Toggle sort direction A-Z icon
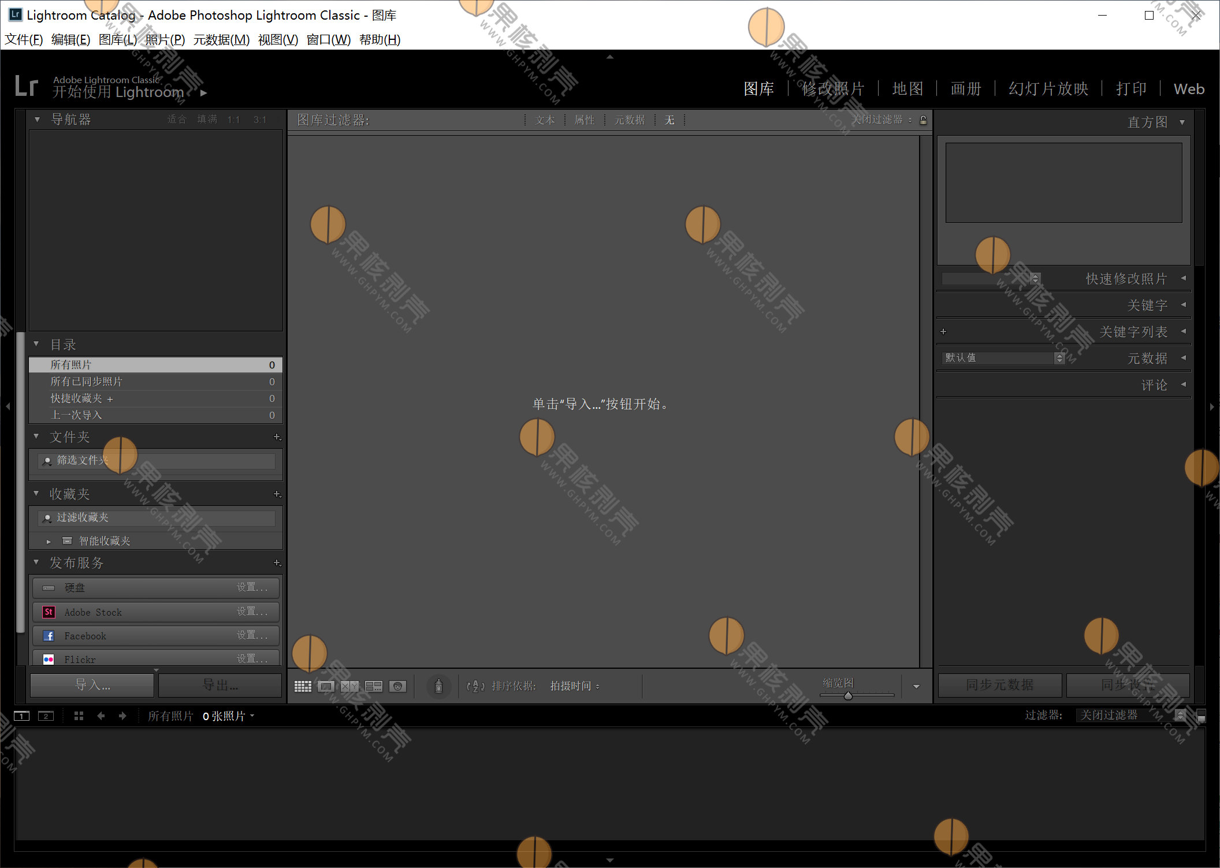The image size is (1220, 868). [x=475, y=686]
